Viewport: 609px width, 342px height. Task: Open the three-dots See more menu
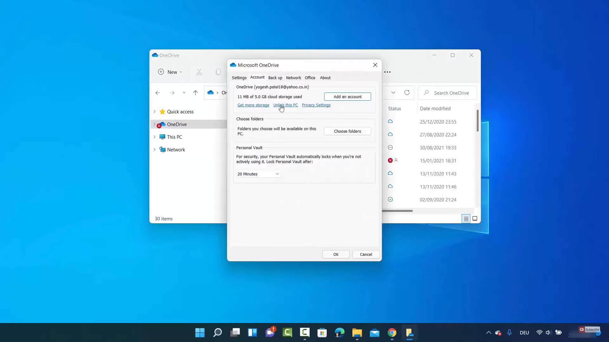387,72
